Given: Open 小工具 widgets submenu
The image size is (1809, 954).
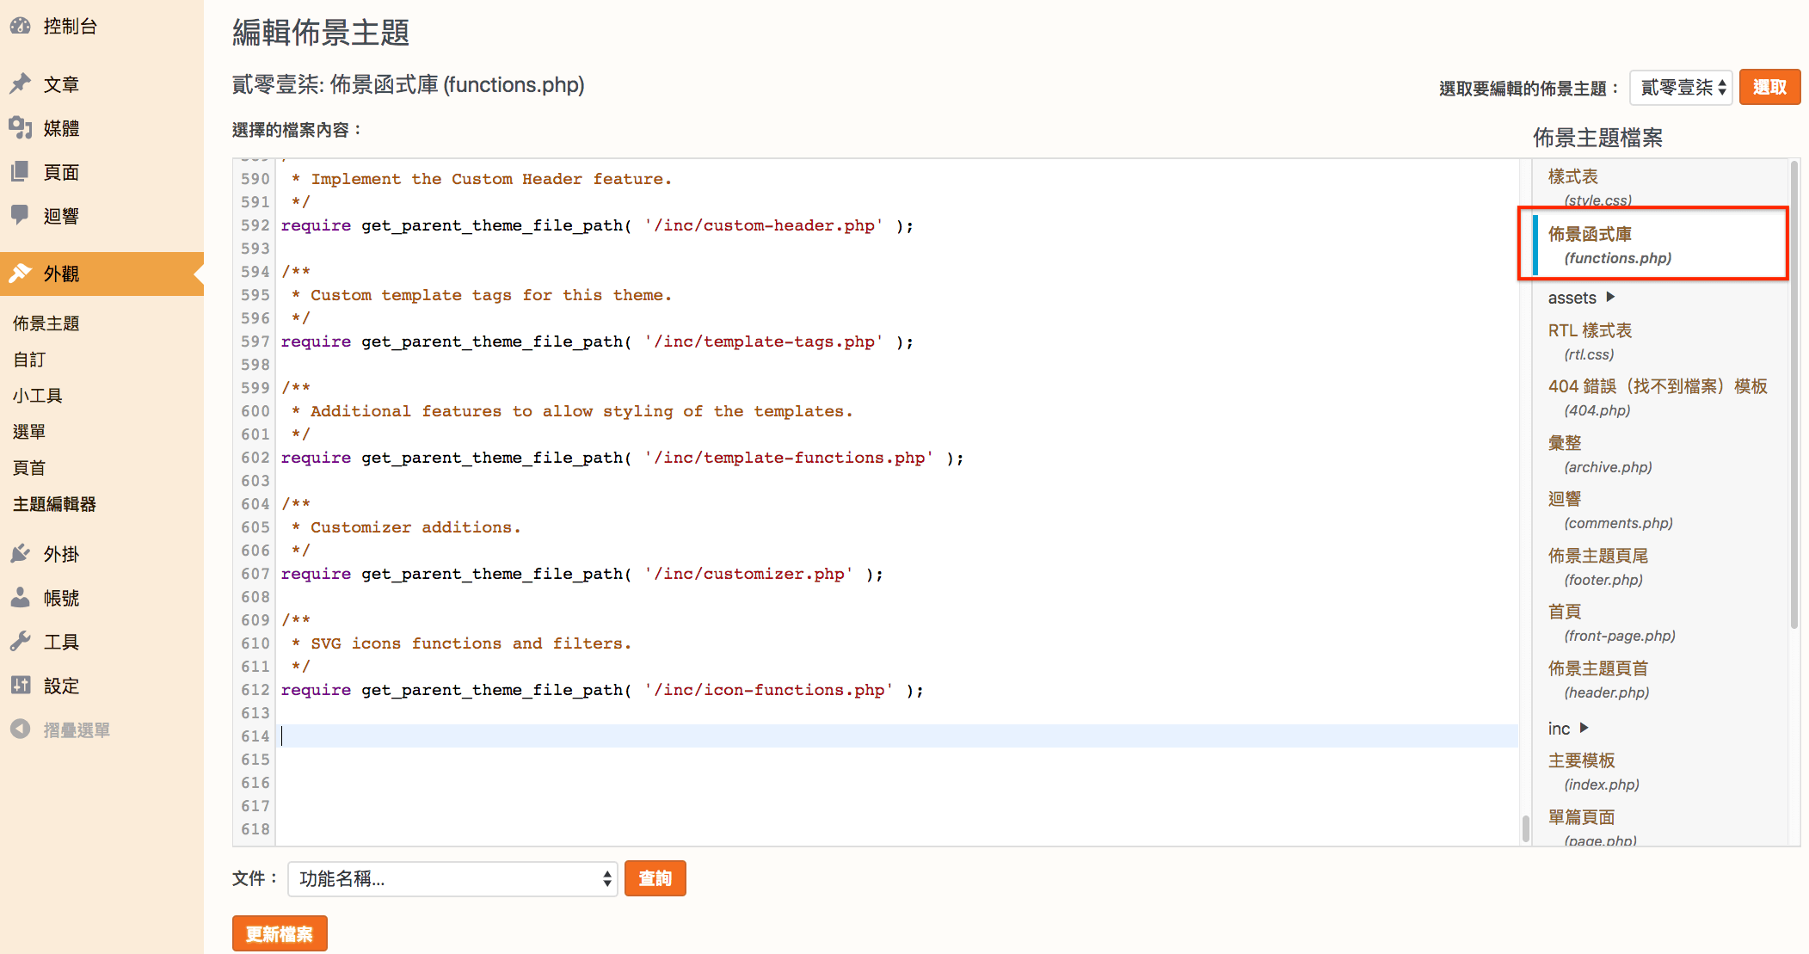Looking at the screenshot, I should click(38, 396).
